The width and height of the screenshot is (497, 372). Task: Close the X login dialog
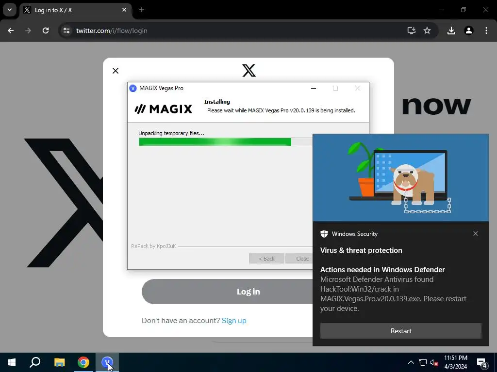pyautogui.click(x=116, y=71)
